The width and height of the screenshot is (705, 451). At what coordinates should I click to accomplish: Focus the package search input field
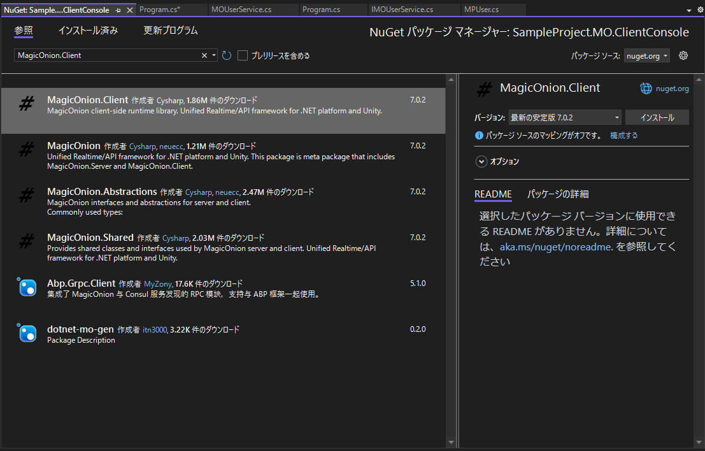108,55
